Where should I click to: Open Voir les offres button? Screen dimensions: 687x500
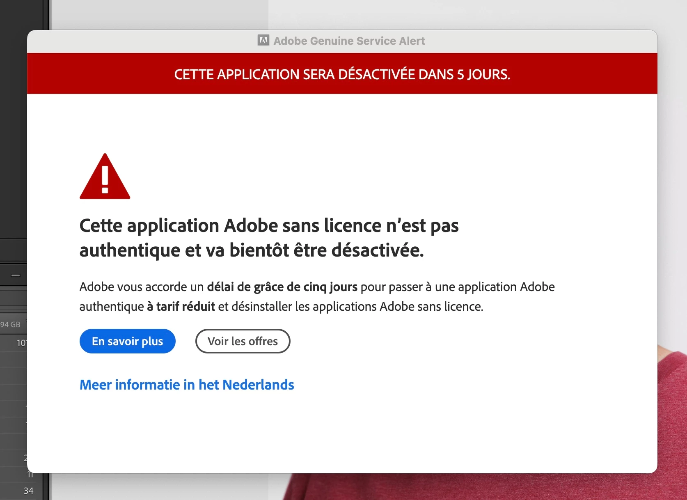(x=243, y=341)
